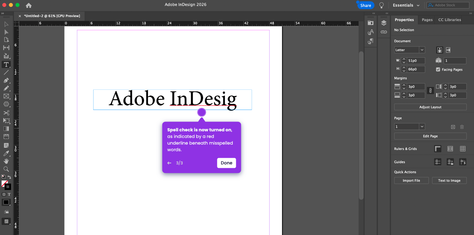Select the Type tool
Viewport: 474px width, 235px height.
click(x=6, y=65)
